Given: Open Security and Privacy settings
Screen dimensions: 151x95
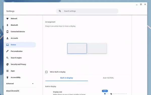Looking at the screenshot, I should (x=18, y=64).
